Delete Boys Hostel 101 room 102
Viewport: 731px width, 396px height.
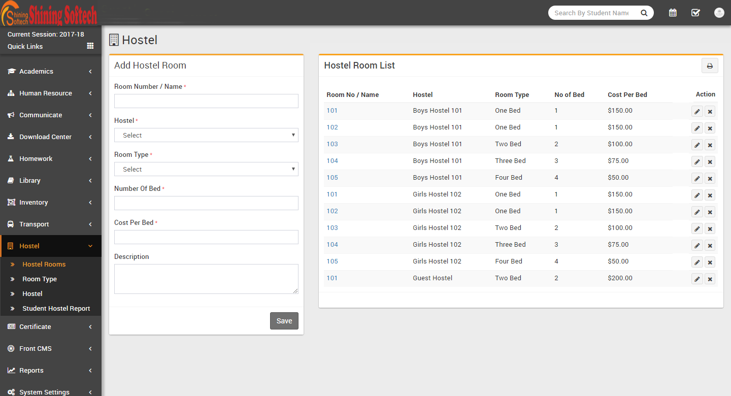pyautogui.click(x=710, y=128)
